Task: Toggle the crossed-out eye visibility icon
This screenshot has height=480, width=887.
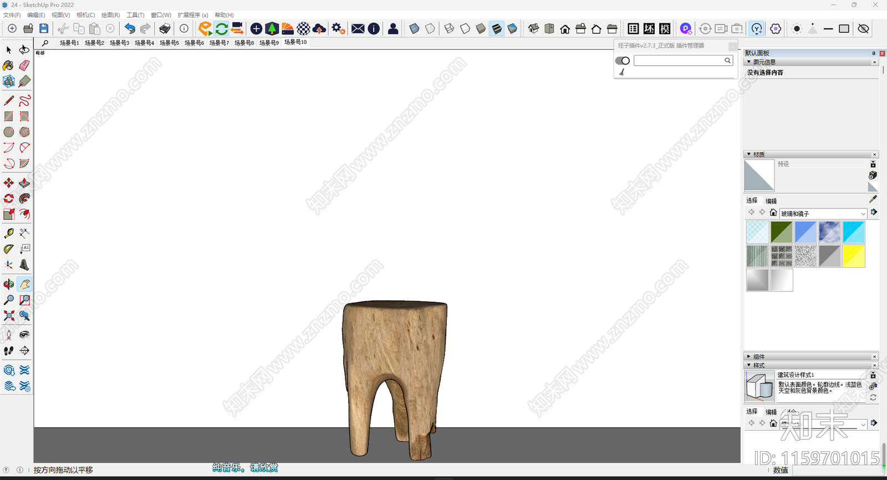Action: [x=863, y=28]
